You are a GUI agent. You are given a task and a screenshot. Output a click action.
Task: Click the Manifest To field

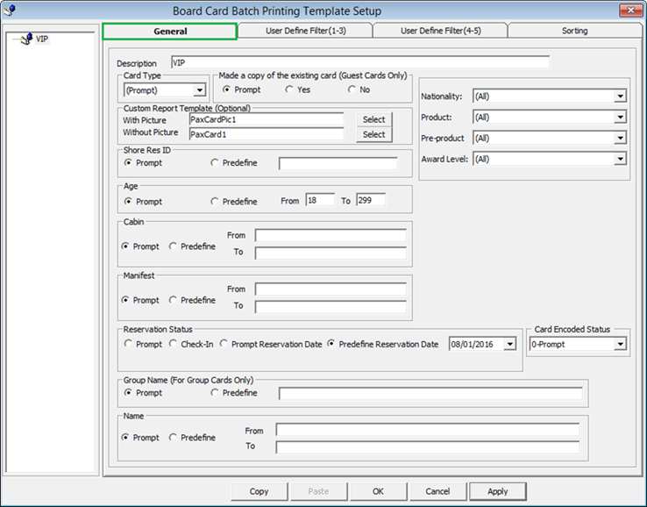click(331, 307)
